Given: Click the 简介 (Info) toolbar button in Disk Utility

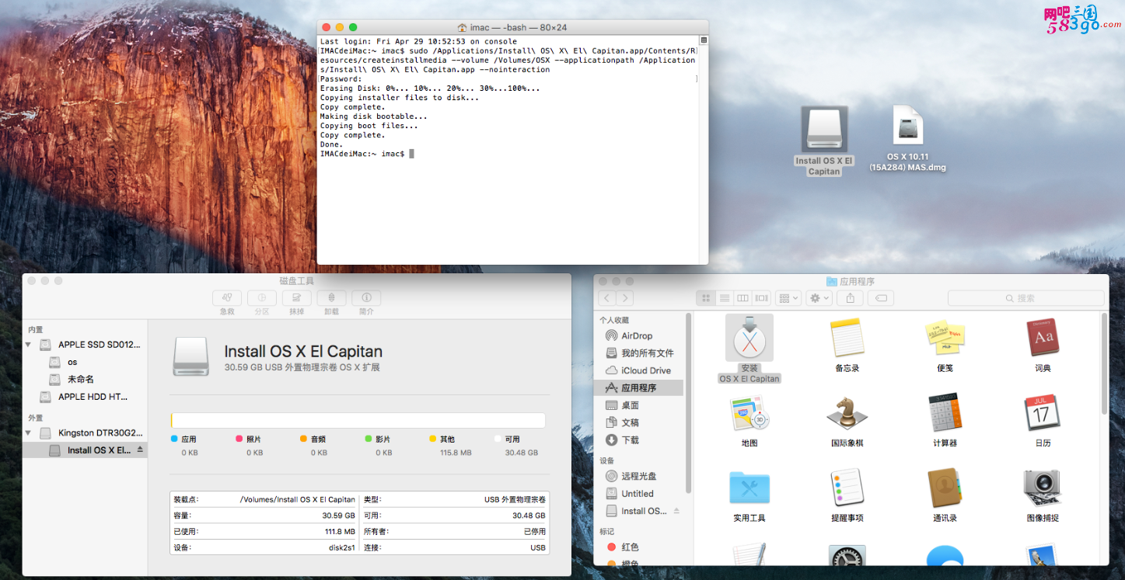Looking at the screenshot, I should point(366,298).
